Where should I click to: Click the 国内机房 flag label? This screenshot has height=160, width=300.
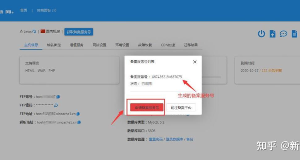click(x=50, y=31)
